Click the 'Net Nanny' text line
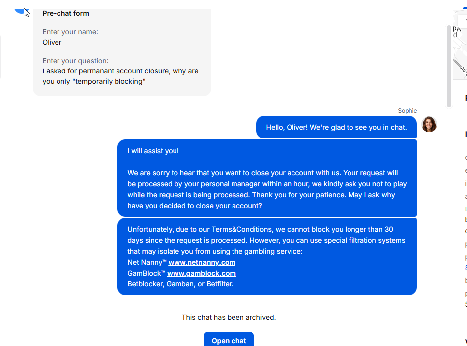 click(x=181, y=262)
